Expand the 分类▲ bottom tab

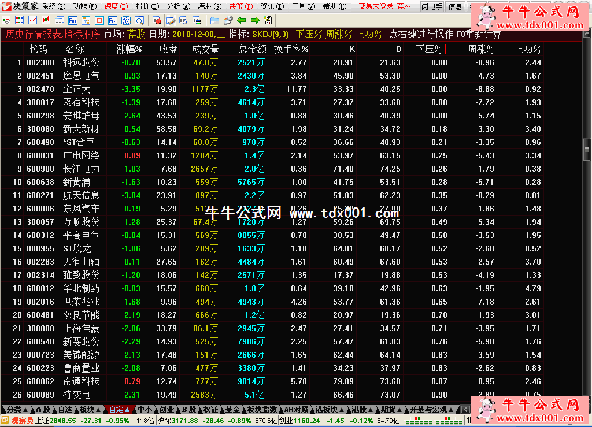coord(17,410)
